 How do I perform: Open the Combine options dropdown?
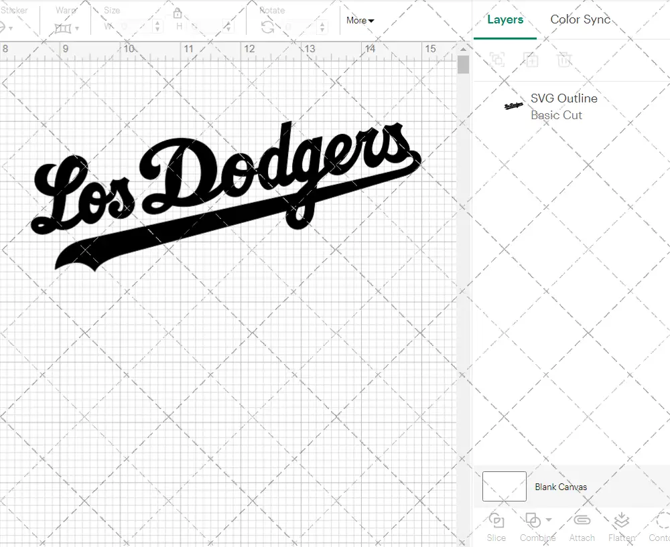coord(549,520)
